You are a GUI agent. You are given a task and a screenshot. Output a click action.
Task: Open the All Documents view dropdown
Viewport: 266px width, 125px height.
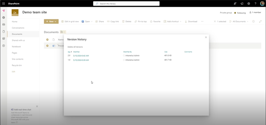(239, 22)
